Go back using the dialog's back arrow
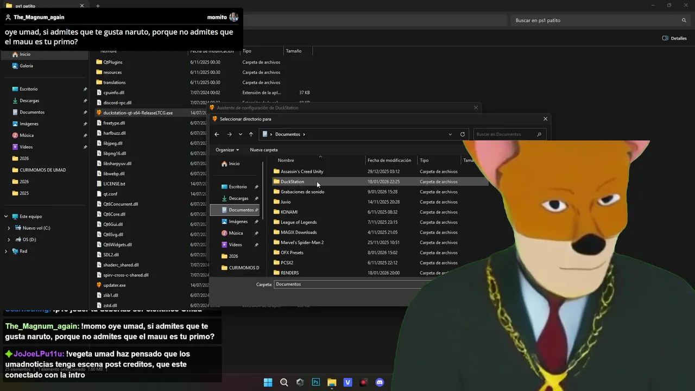The width and height of the screenshot is (695, 391). [217, 134]
